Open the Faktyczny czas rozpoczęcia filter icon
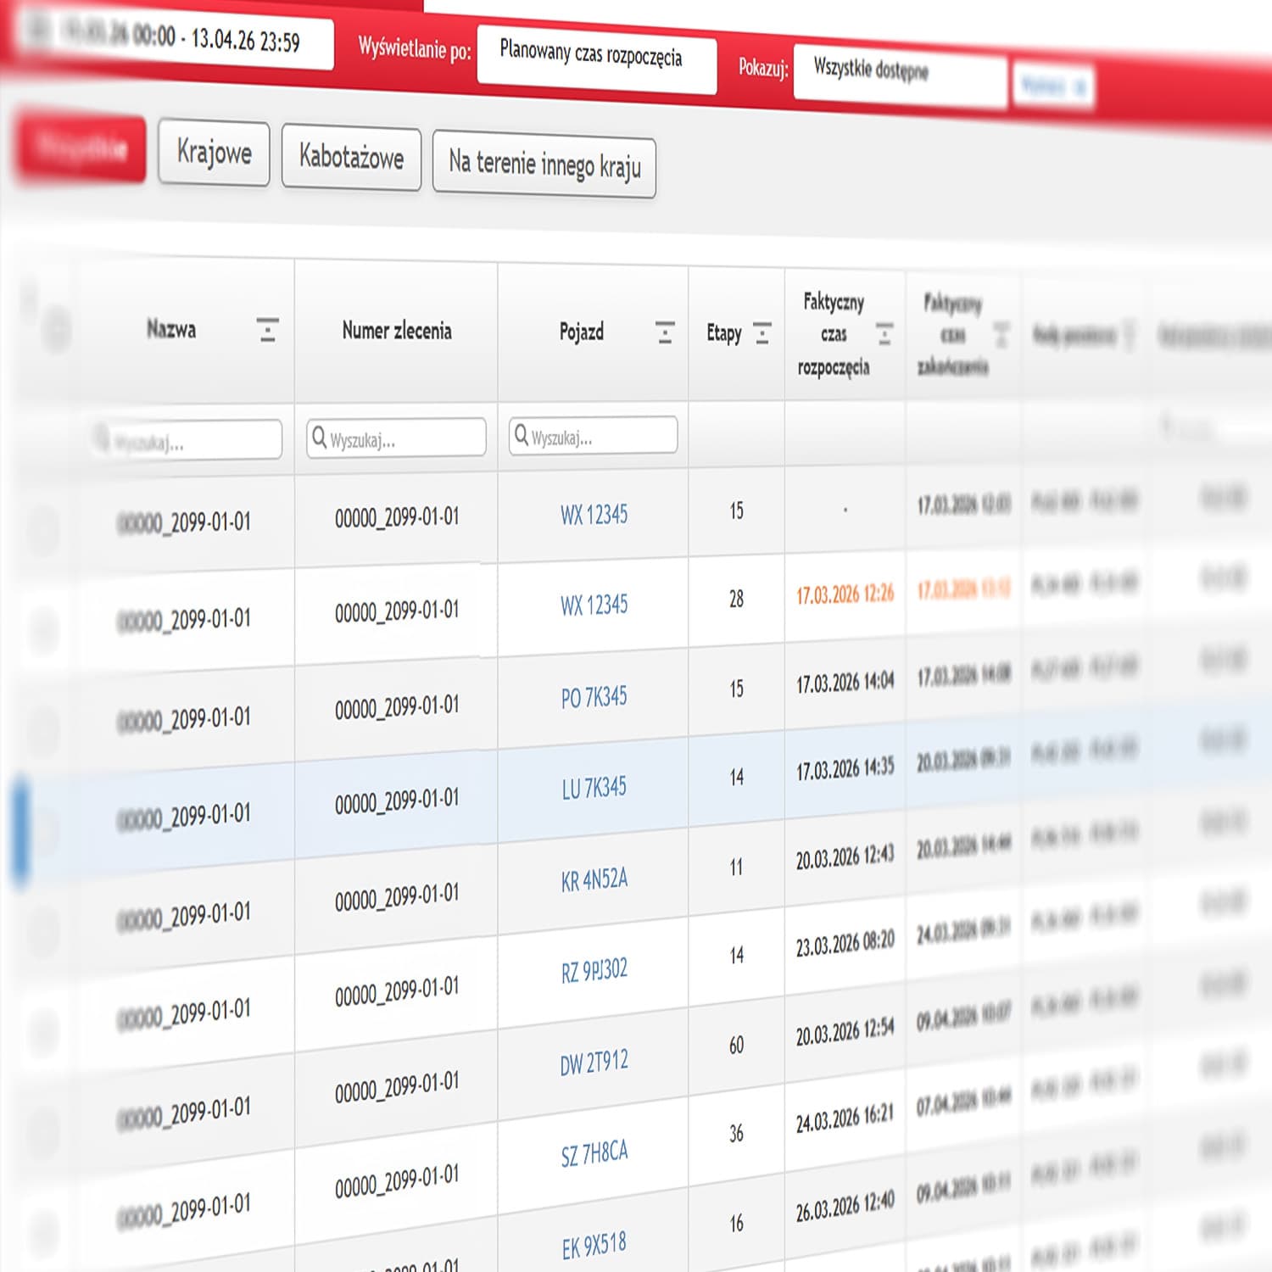Screen dimensions: 1272x1272 coord(884,334)
